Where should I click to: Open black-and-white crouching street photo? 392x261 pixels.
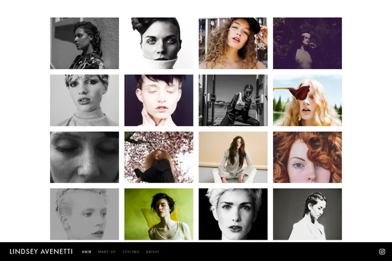click(233, 100)
